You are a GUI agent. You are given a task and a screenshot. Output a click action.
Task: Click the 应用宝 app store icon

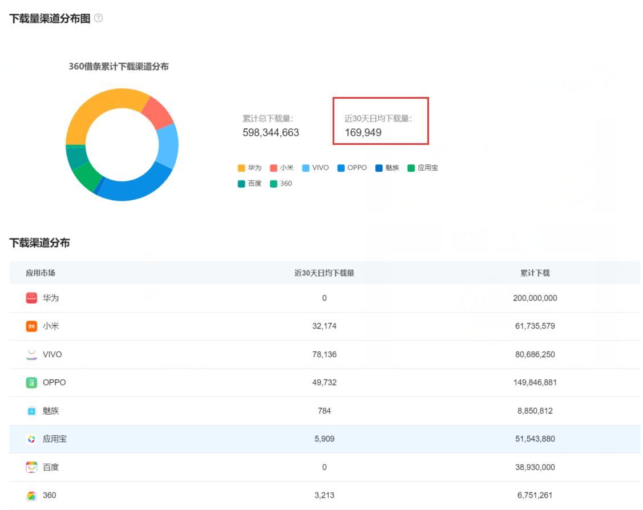tap(31, 439)
